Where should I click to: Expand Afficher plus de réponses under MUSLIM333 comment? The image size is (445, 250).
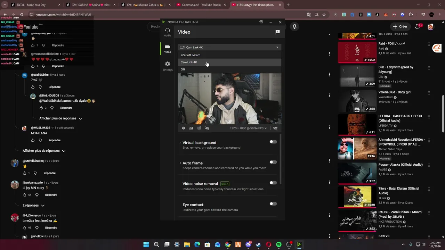44,151
